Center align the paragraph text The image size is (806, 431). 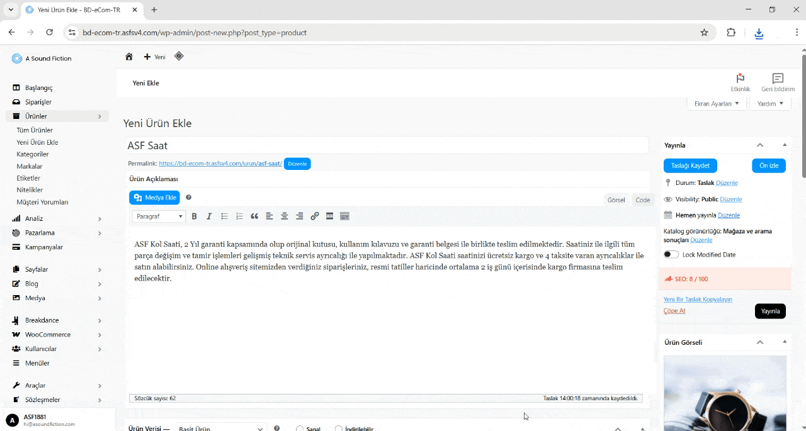point(285,216)
